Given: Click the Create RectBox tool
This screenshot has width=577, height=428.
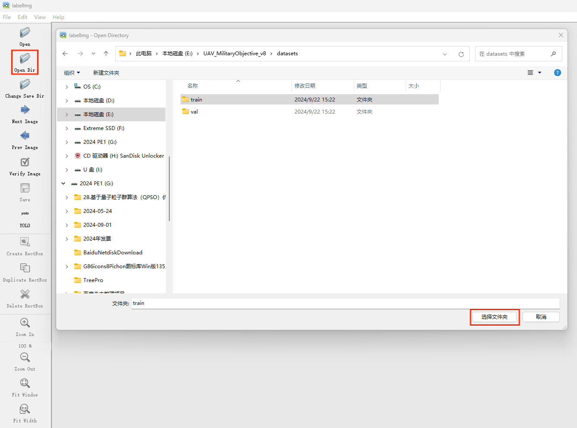Looking at the screenshot, I should point(25,242).
